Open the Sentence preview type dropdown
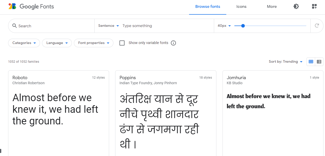The width and height of the screenshot is (325, 156). (x=109, y=26)
